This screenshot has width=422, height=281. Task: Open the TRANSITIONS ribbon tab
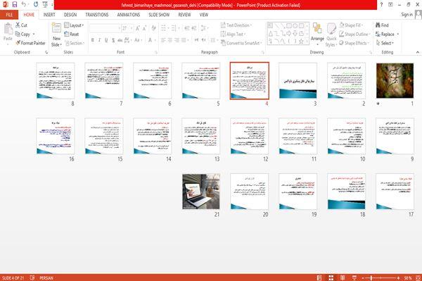pos(97,15)
